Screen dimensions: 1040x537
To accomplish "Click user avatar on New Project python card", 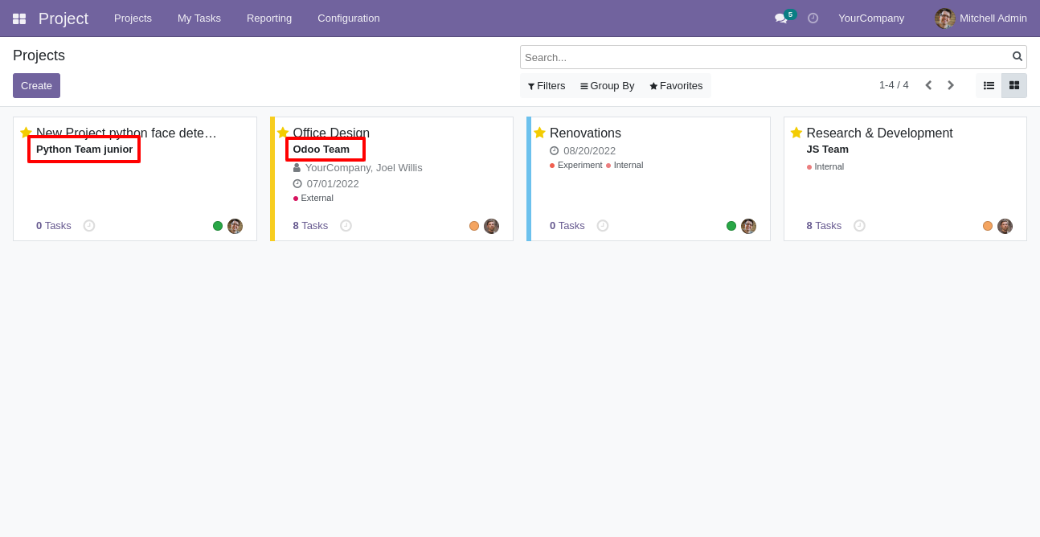I will coord(235,226).
